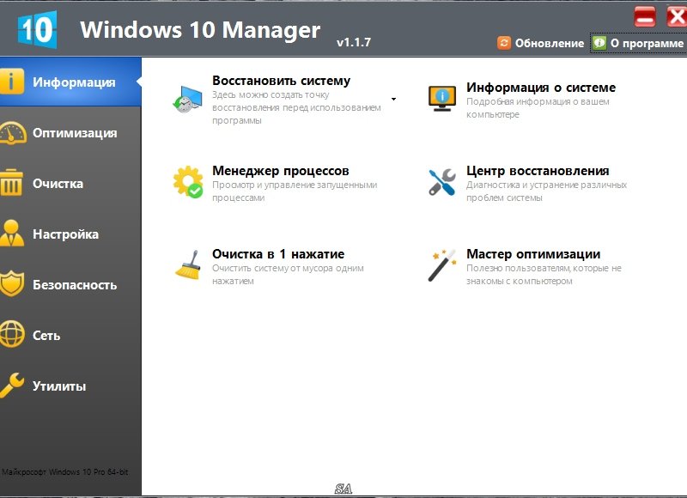The image size is (687, 498).
Task: Open the Optimization Wizard magic wand icon
Action: tap(442, 265)
